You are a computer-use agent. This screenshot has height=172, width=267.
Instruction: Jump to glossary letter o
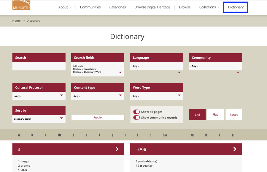pos(219,135)
